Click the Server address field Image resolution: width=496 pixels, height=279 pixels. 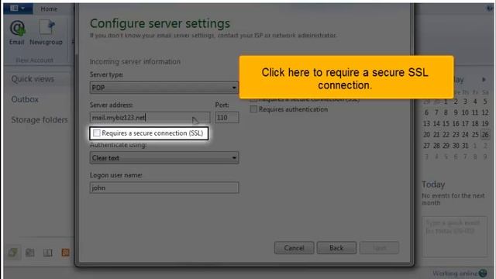coord(150,117)
